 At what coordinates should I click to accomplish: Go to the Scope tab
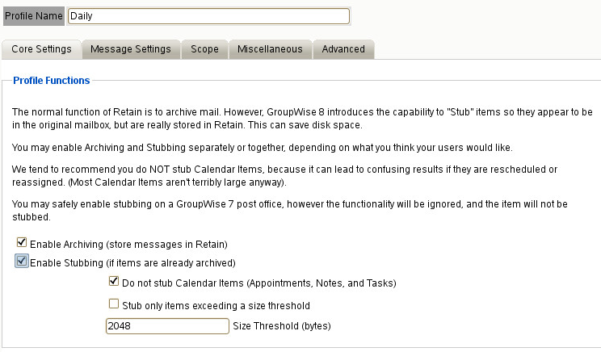click(204, 49)
